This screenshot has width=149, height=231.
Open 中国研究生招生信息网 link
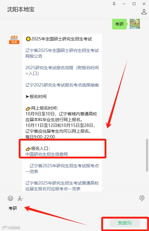[47, 154]
